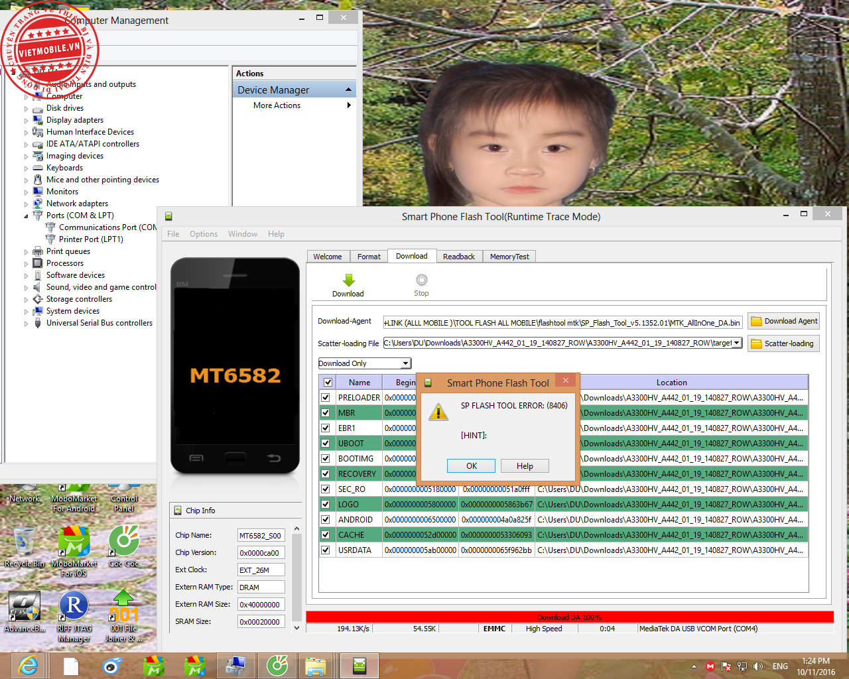Switch to the MemoryTest tab

pyautogui.click(x=509, y=257)
